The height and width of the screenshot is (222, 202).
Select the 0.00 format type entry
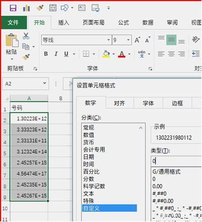pyautogui.click(x=158, y=186)
